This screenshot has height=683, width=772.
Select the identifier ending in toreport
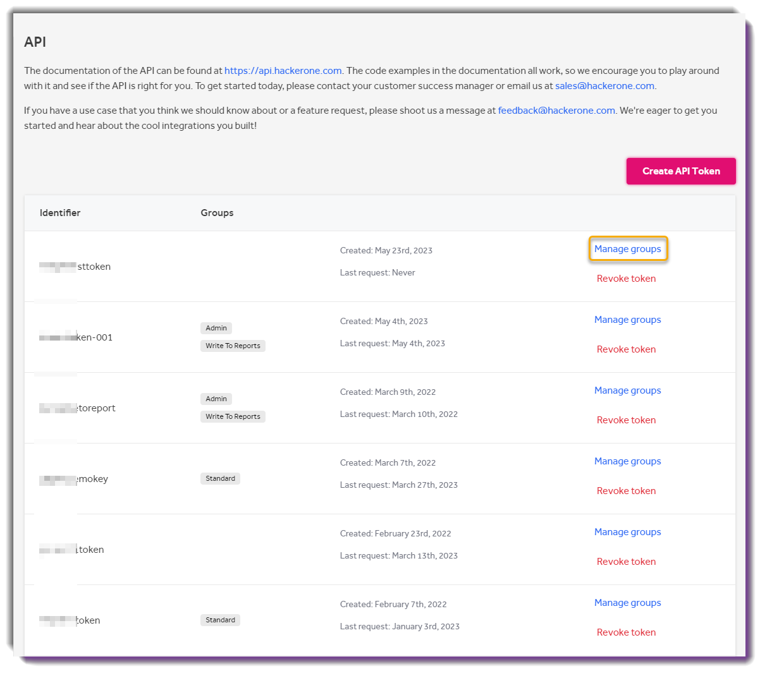tap(78, 408)
